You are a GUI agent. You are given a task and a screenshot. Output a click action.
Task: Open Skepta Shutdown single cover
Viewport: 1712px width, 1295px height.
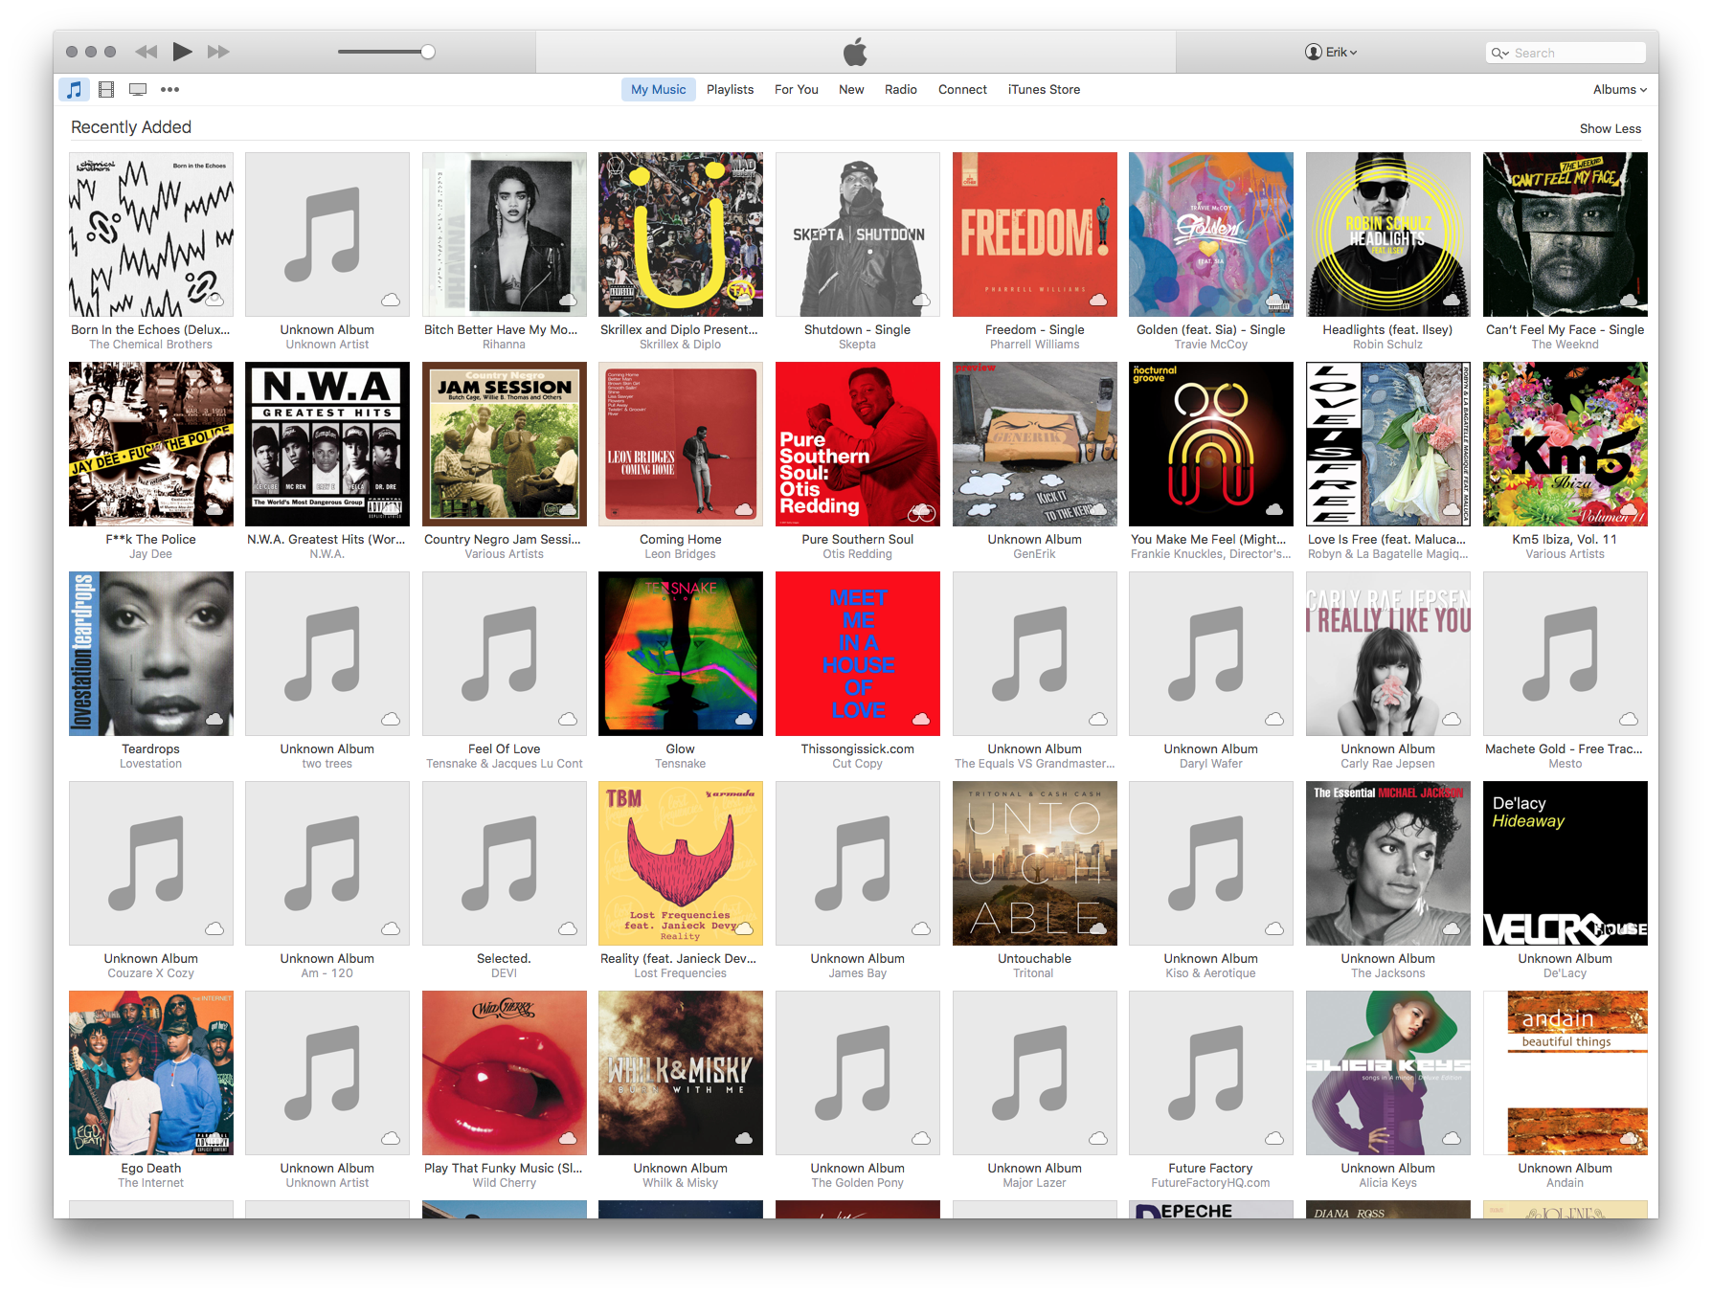(858, 234)
